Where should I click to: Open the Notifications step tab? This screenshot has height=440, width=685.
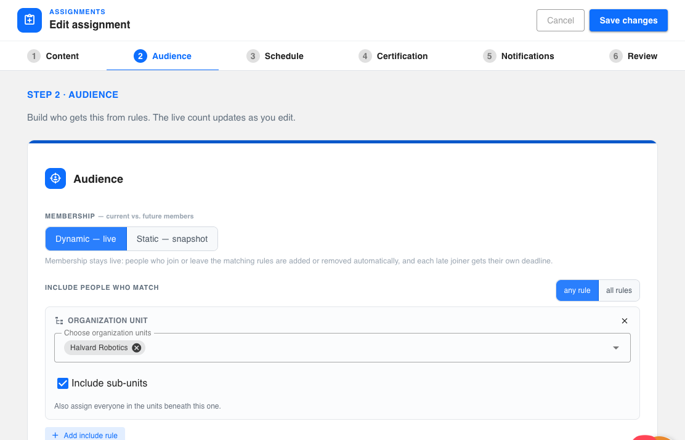pyautogui.click(x=519, y=56)
